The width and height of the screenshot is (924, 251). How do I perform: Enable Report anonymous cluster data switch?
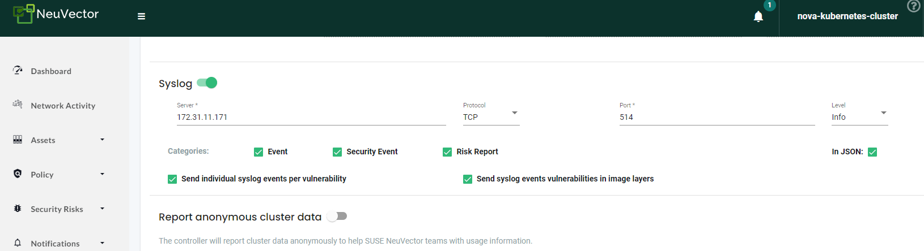337,217
